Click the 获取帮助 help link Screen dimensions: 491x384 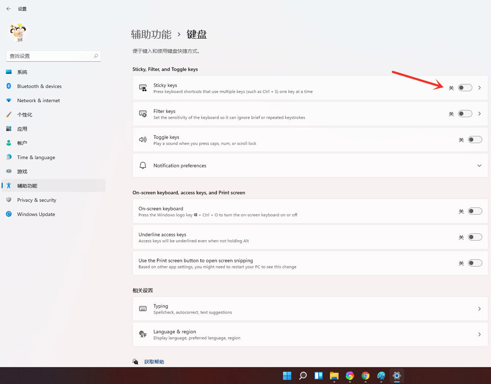154,361
